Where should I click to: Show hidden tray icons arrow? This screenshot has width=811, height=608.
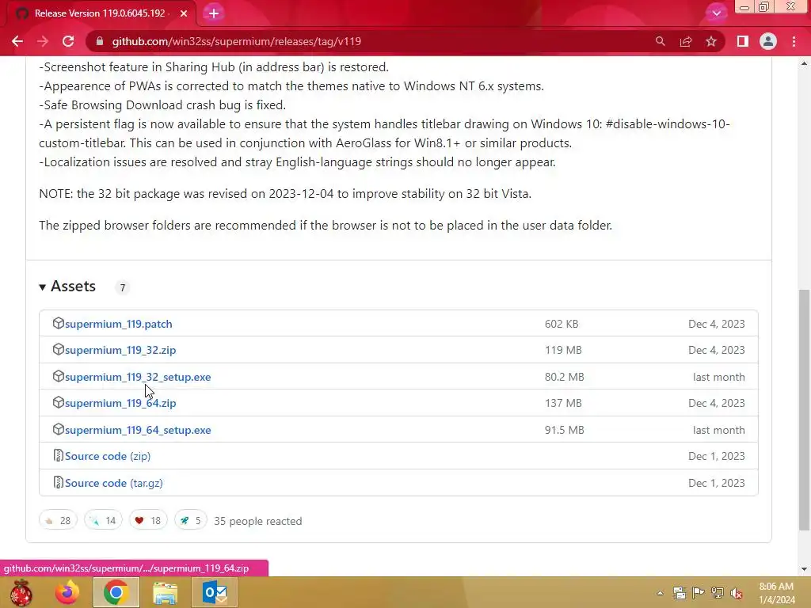pyautogui.click(x=660, y=593)
